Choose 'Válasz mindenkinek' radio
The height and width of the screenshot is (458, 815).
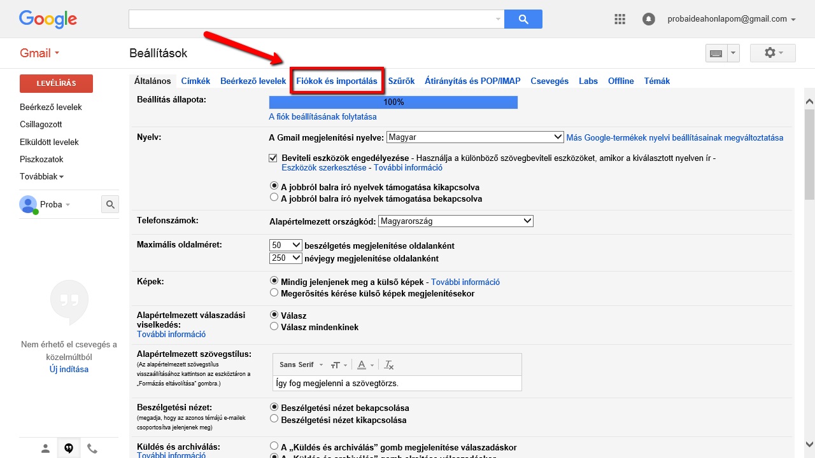[274, 326]
